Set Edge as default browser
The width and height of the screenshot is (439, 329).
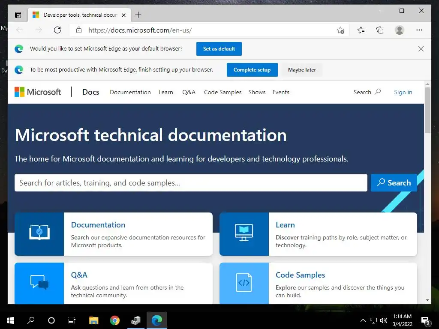219,49
